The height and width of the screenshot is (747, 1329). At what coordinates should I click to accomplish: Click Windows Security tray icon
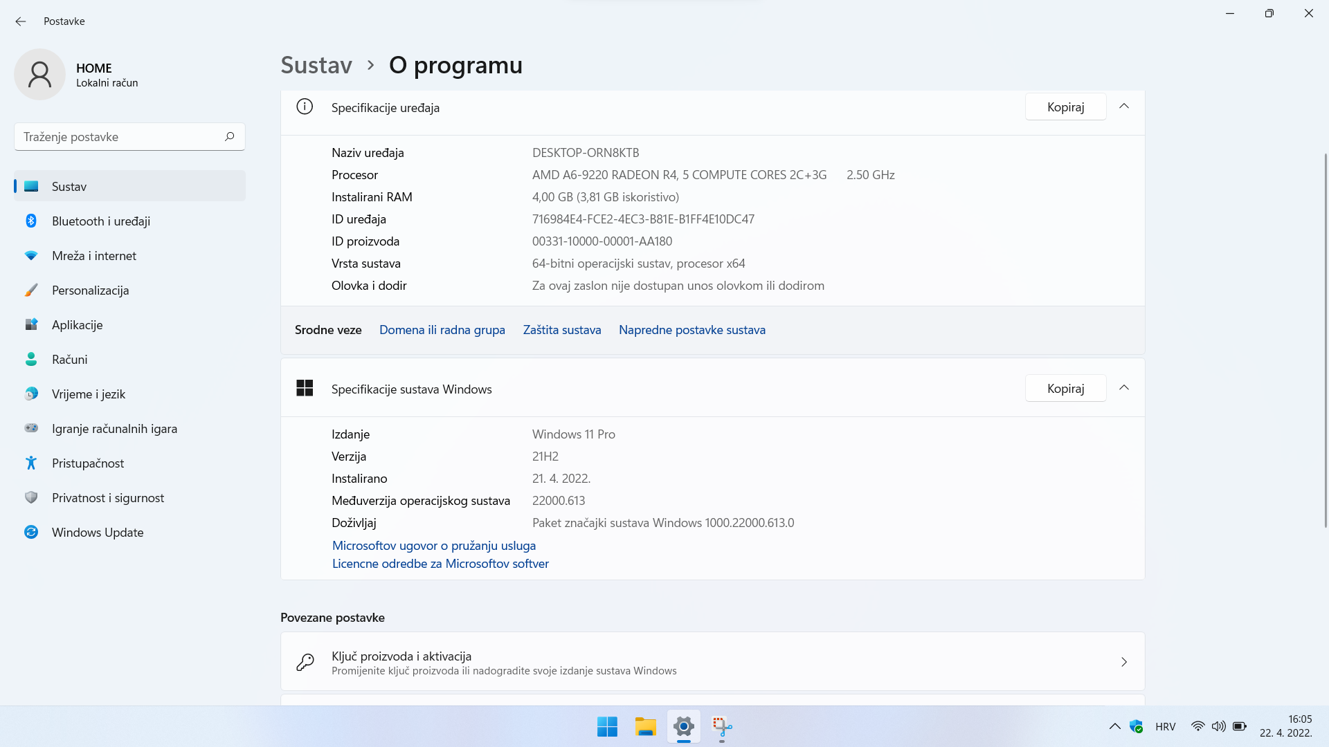(1136, 726)
